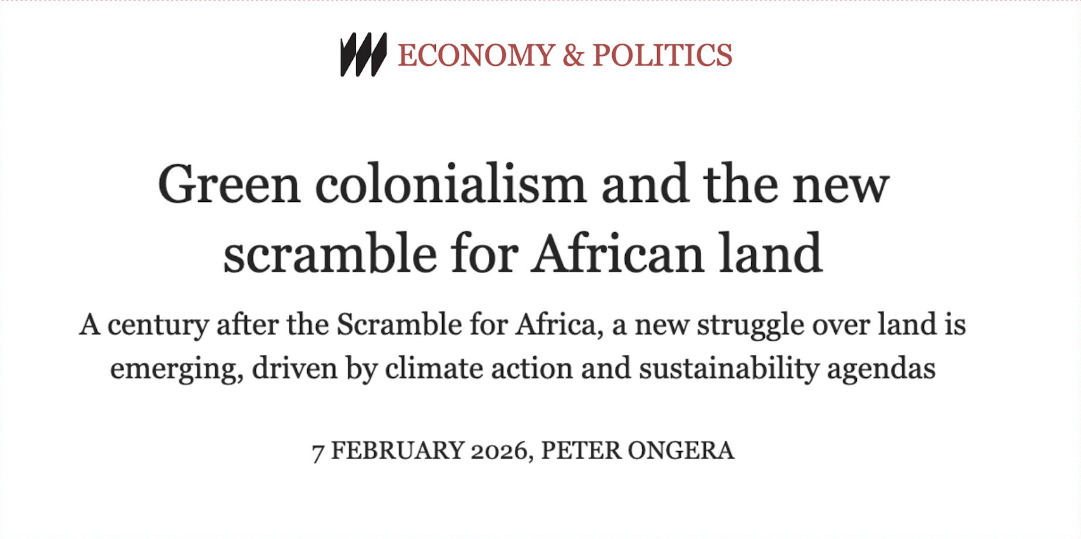Open author Peter Ongera's profile link

[x=637, y=451]
